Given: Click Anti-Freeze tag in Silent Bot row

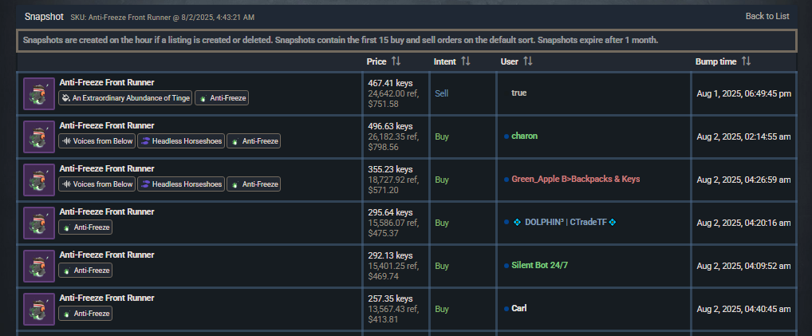Looking at the screenshot, I should pyautogui.click(x=85, y=270).
